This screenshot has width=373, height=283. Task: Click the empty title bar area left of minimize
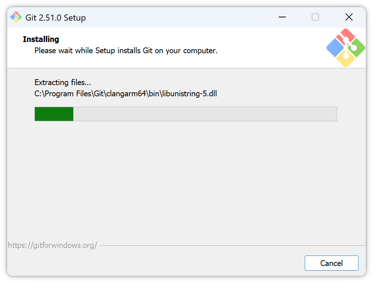point(181,17)
